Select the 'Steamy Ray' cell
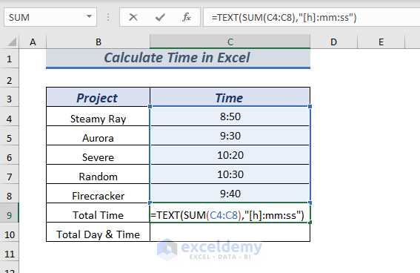The width and height of the screenshot is (420, 273). coord(98,116)
